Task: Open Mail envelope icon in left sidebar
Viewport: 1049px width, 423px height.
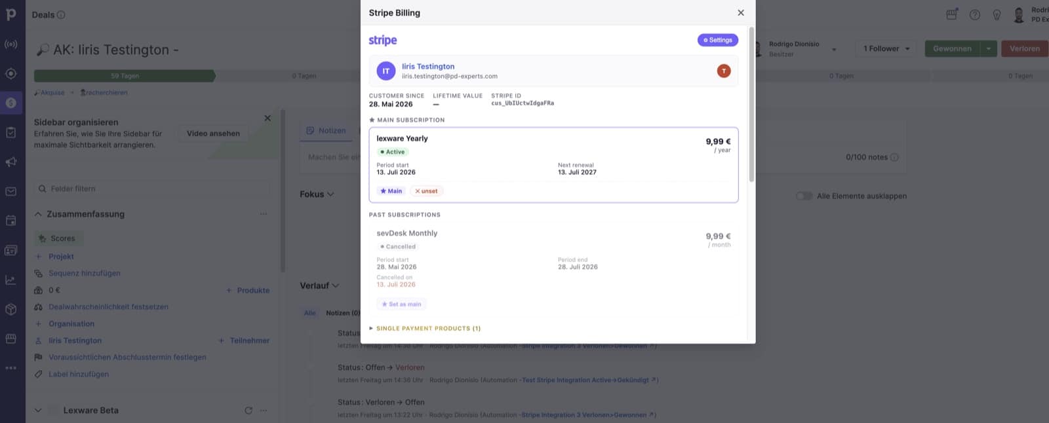Action: 11,191
